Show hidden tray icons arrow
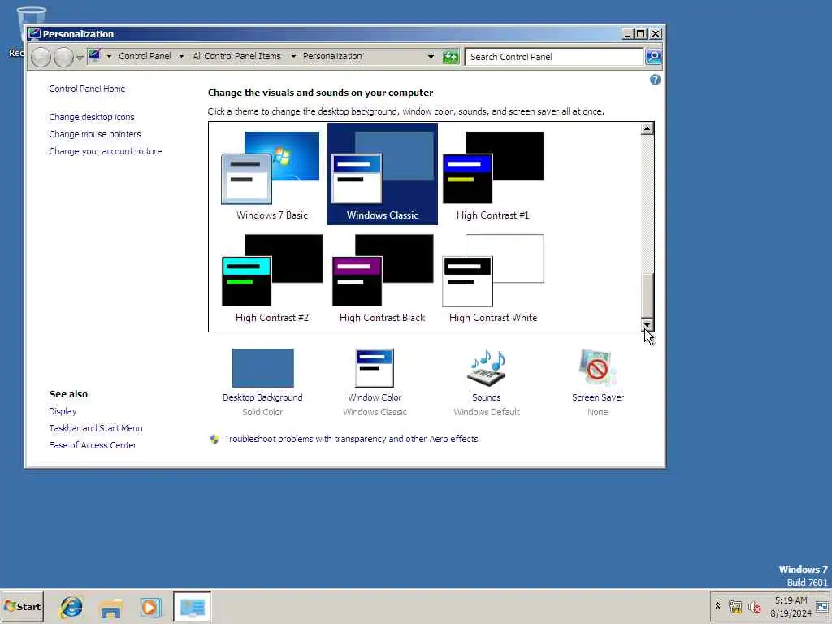This screenshot has height=624, width=832. 717,605
